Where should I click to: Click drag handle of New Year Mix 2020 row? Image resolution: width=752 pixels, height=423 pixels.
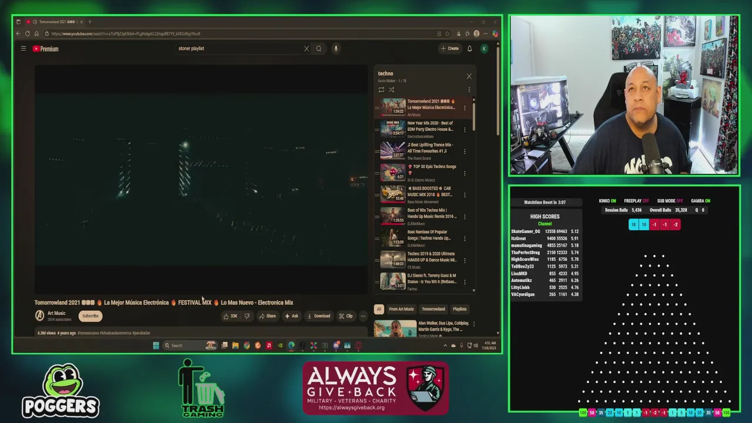point(377,129)
